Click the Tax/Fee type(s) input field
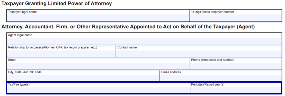 (x=98, y=90)
